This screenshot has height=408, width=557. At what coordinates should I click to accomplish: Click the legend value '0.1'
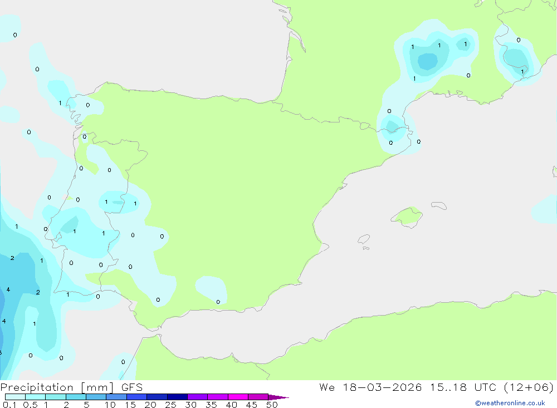point(9,405)
